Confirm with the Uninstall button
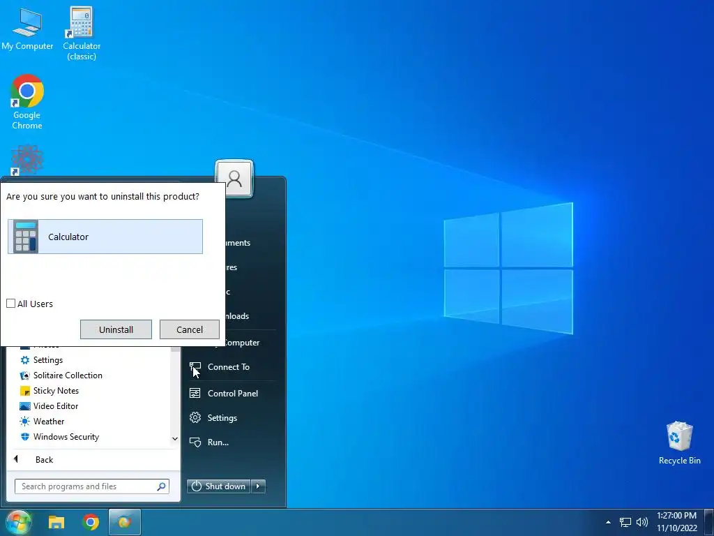Image resolution: width=714 pixels, height=536 pixels. point(116,329)
